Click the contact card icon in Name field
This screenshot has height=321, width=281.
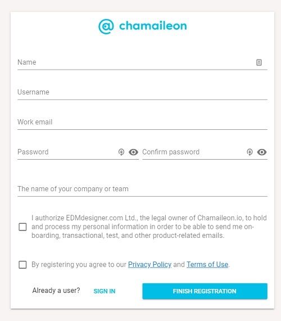(259, 62)
